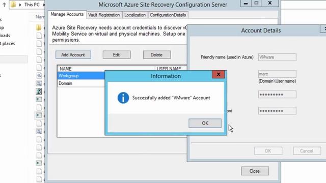Click Close in the Configuration Server window
Viewport: 326px width, 183px height.
coord(255,171)
